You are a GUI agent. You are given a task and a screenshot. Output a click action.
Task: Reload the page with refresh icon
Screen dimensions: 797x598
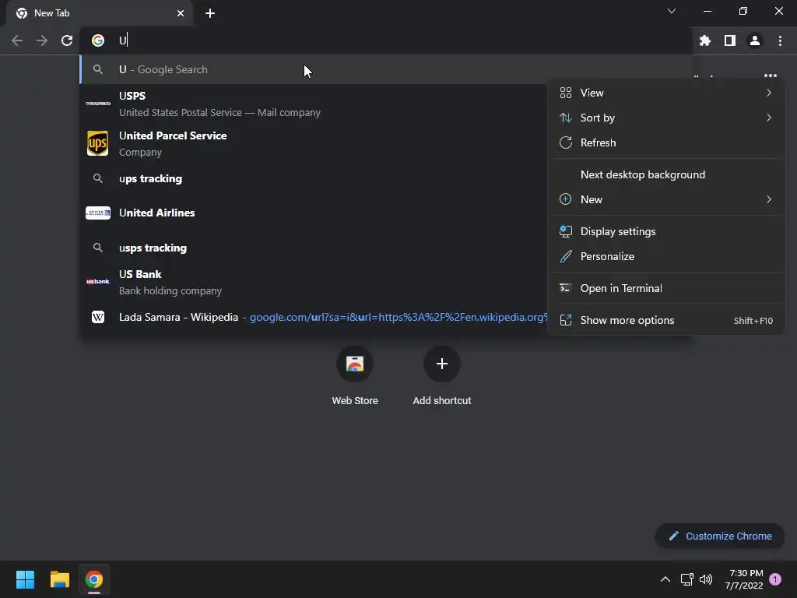click(67, 40)
